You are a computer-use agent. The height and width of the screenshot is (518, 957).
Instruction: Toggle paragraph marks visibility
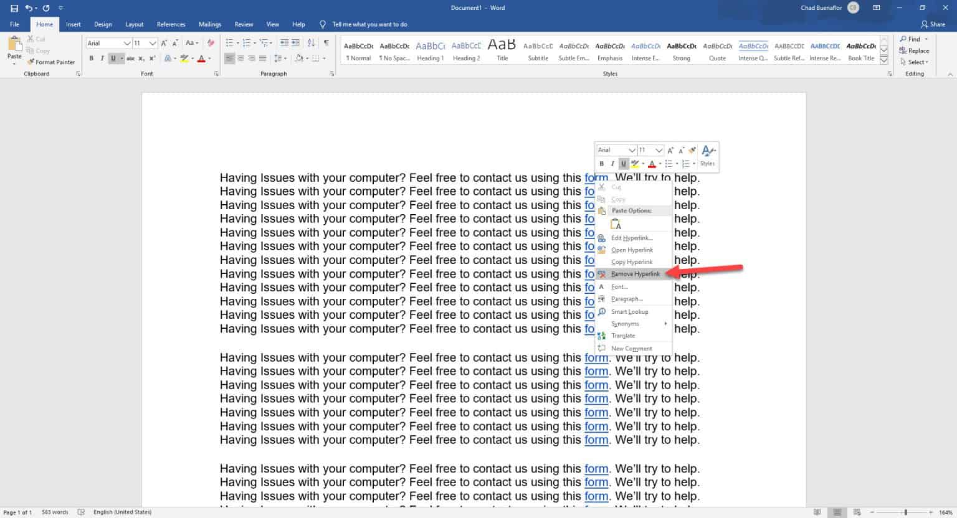point(325,42)
